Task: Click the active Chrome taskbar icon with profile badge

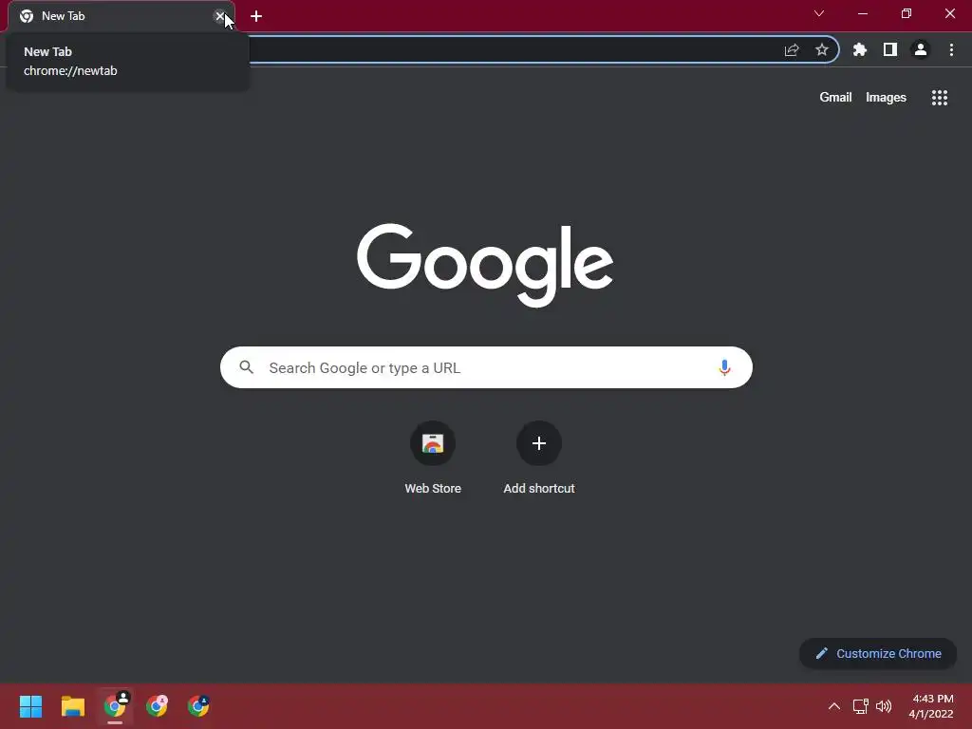Action: click(x=115, y=706)
